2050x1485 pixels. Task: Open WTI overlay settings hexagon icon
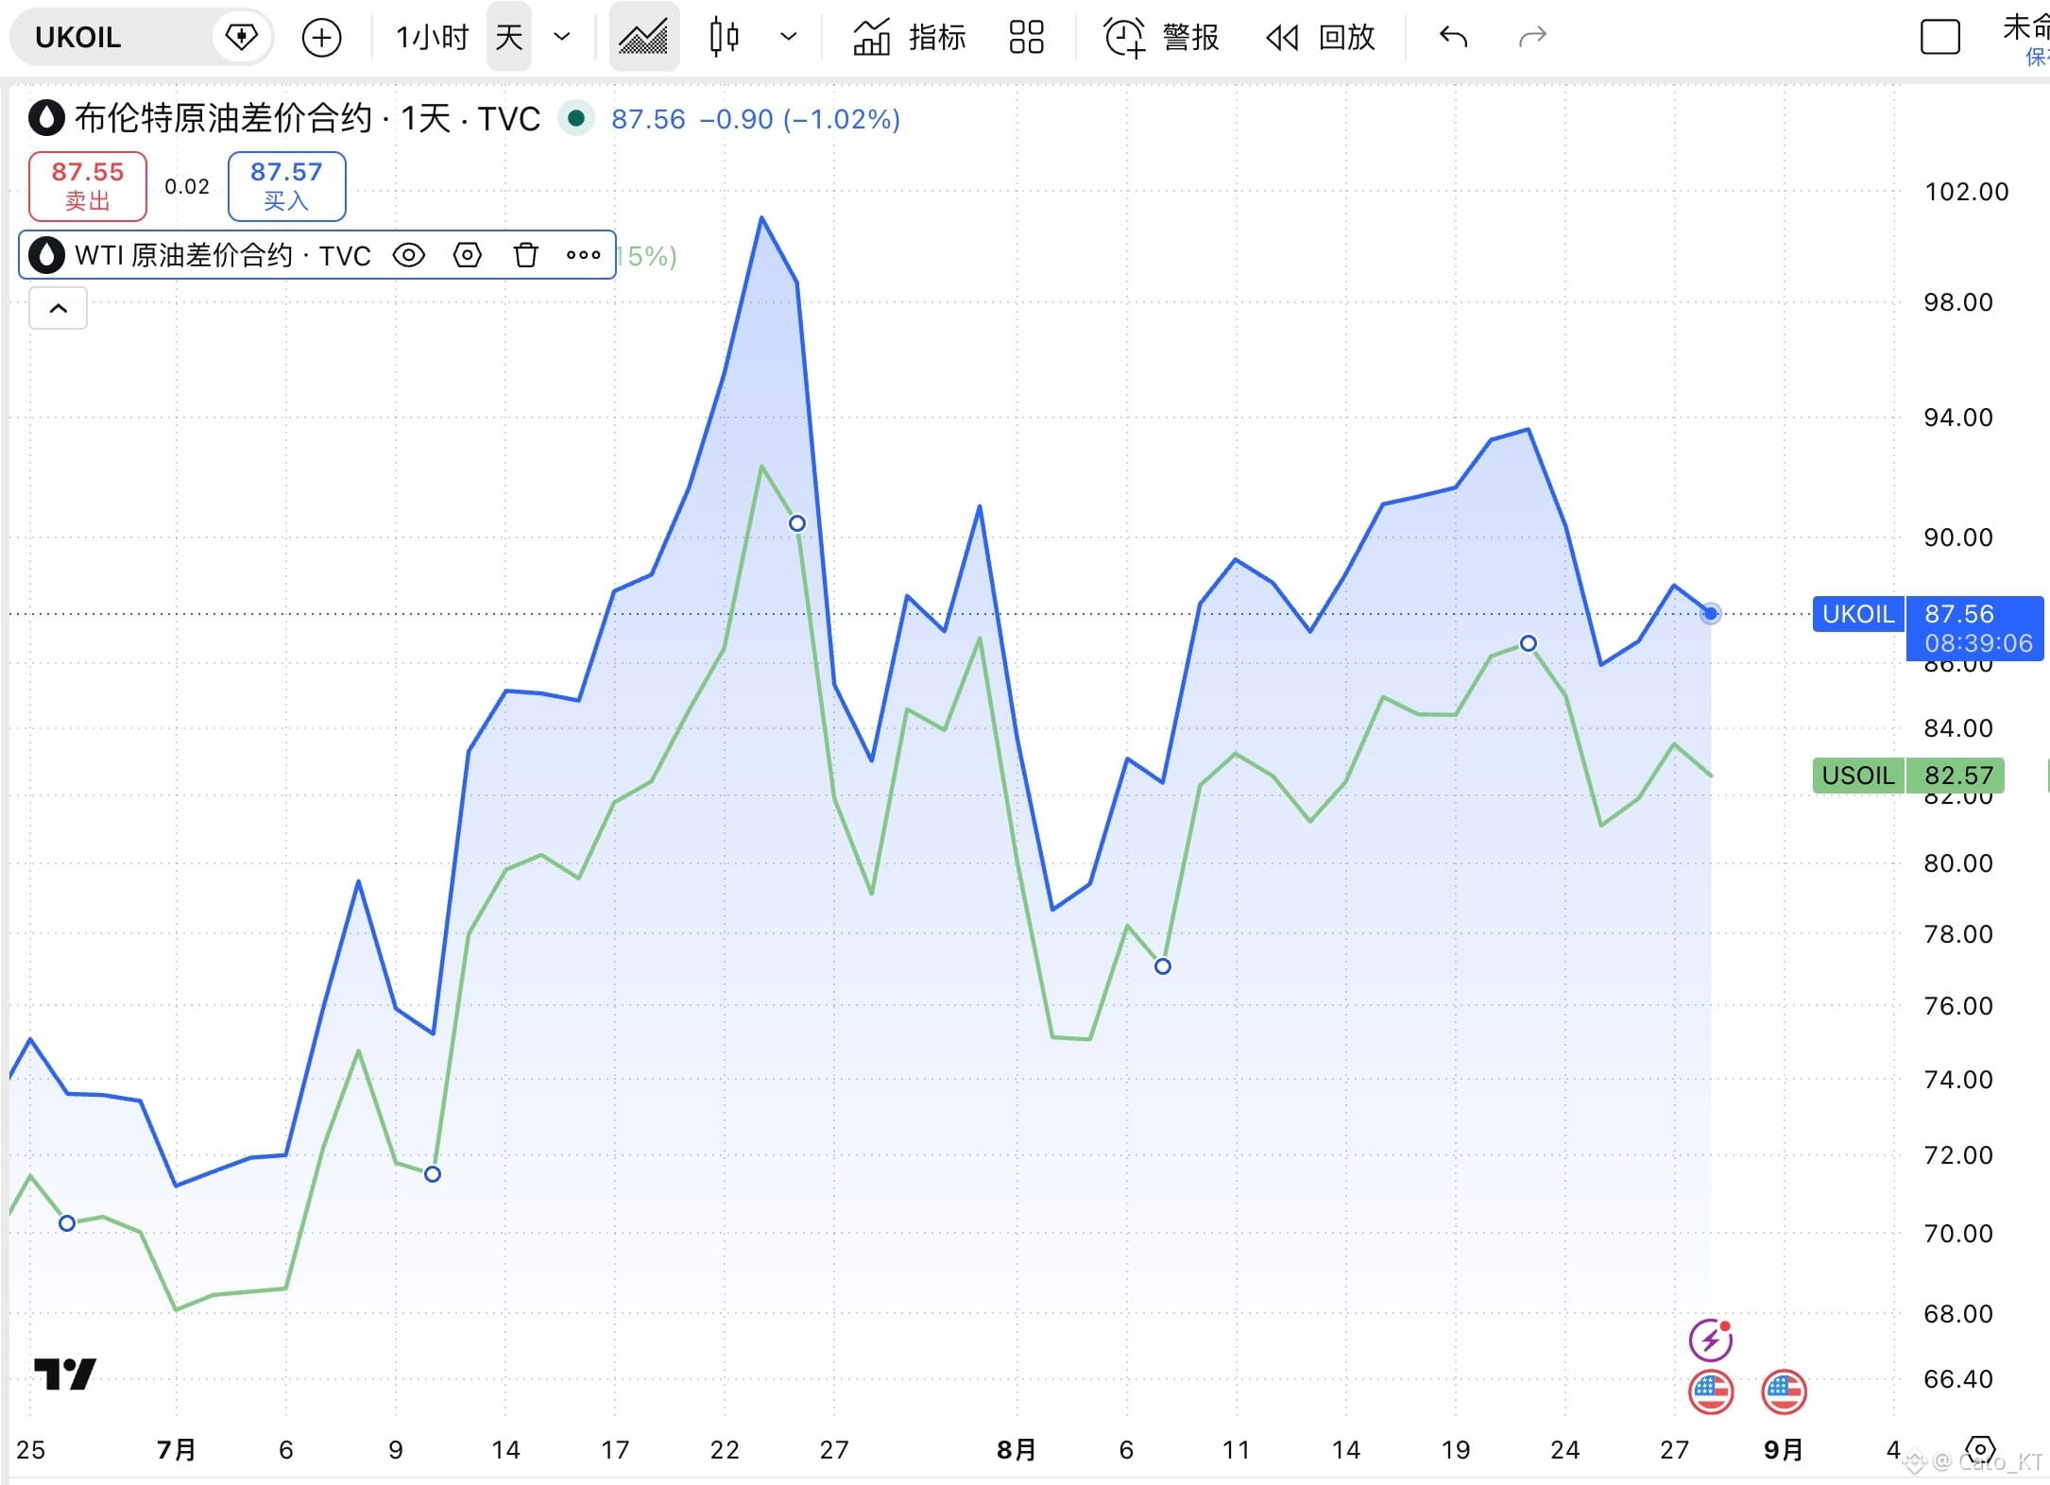coord(468,255)
